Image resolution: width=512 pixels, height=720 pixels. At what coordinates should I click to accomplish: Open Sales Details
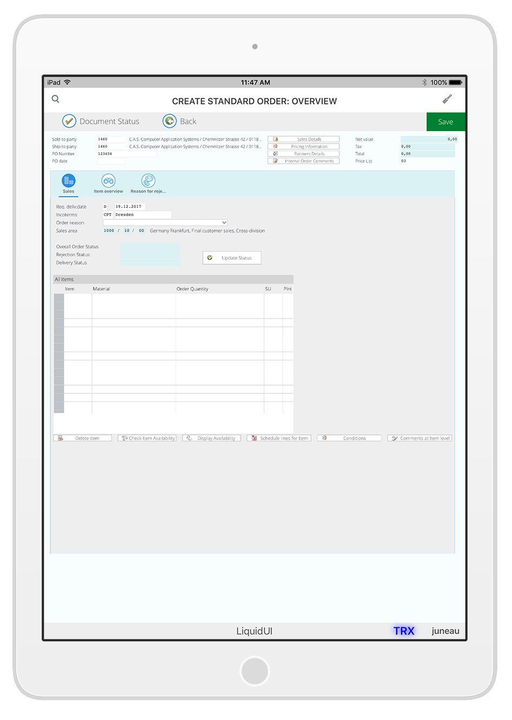tap(304, 139)
